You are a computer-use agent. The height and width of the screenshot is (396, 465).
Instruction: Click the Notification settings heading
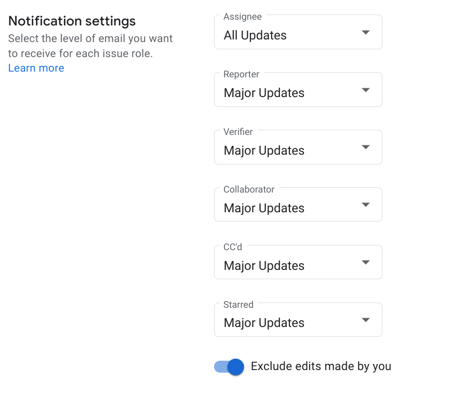click(x=72, y=21)
